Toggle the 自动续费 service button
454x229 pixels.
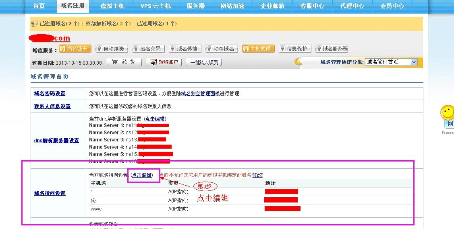(x=112, y=49)
